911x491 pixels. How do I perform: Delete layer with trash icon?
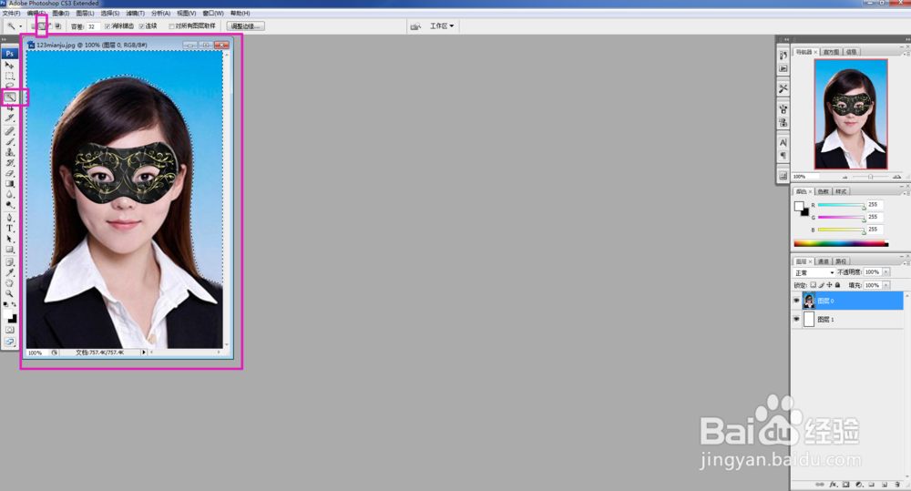897,484
